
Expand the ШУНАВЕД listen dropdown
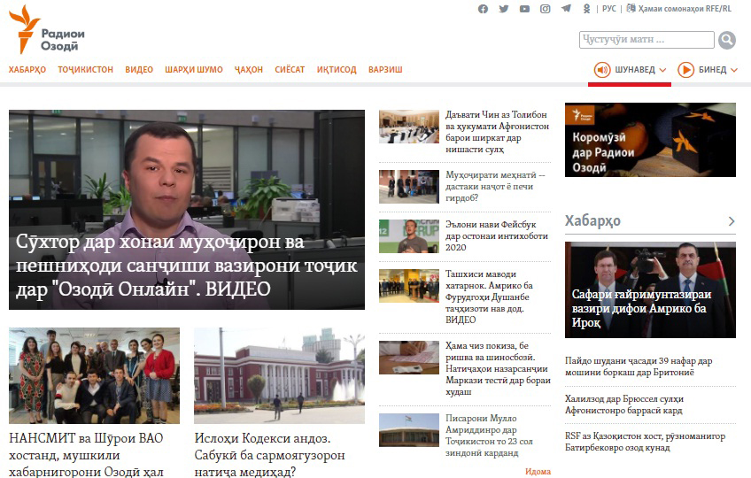(x=630, y=70)
